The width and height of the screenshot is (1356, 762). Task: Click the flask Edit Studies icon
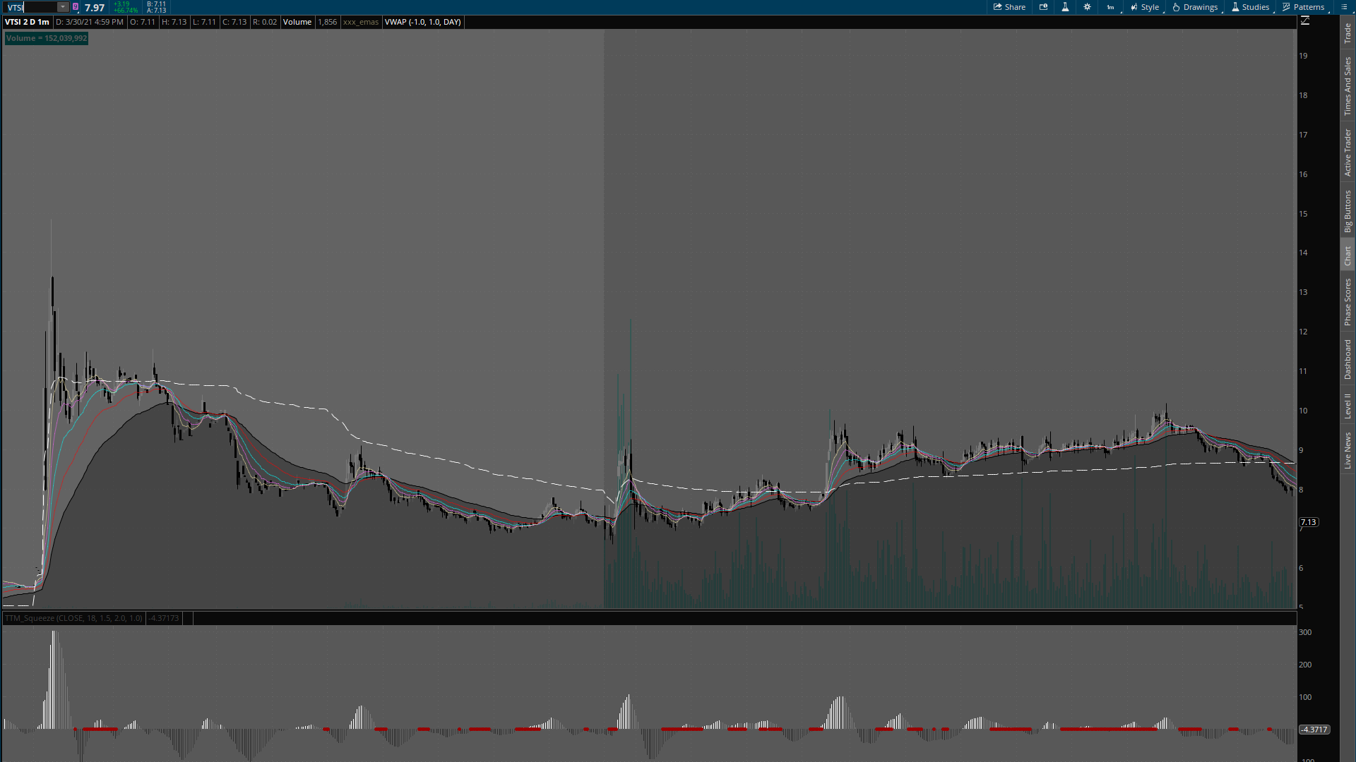[x=1065, y=7]
